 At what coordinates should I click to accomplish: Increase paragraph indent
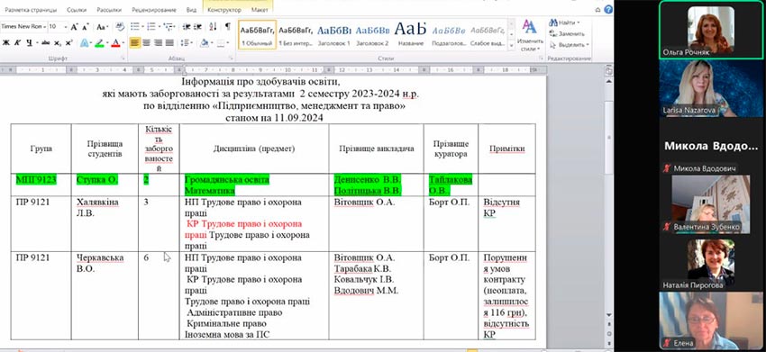click(x=197, y=27)
